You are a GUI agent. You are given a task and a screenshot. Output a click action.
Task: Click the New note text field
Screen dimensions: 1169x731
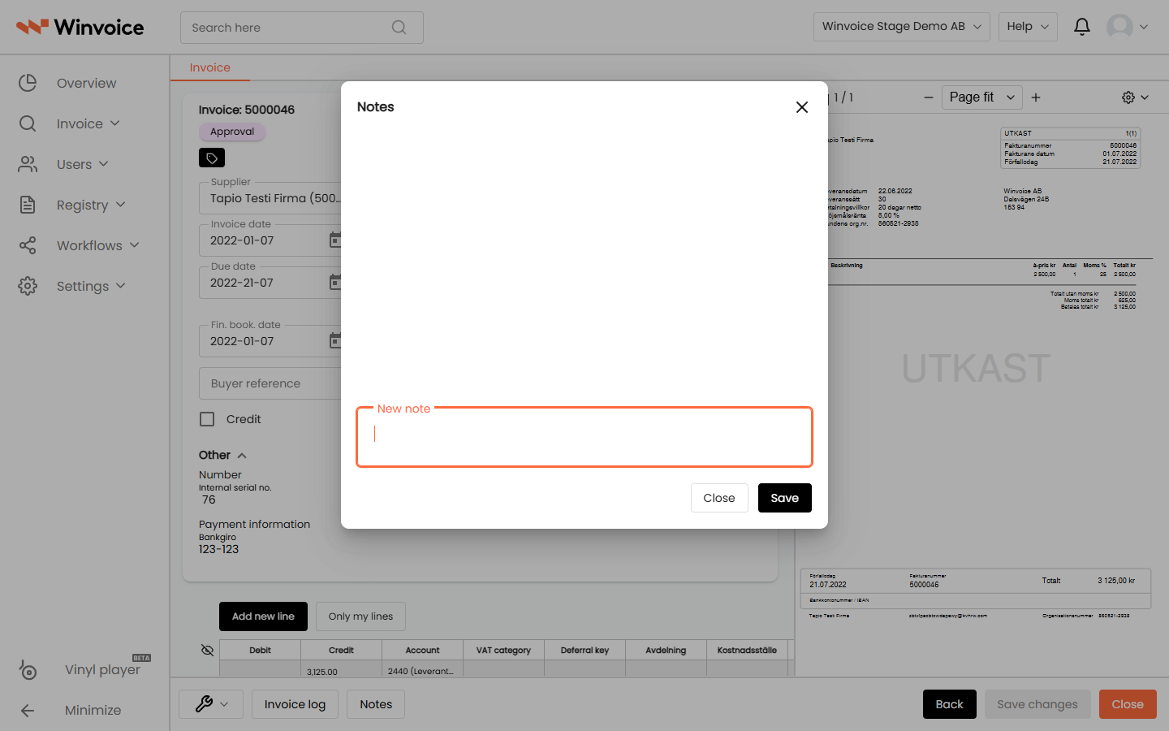(584, 437)
